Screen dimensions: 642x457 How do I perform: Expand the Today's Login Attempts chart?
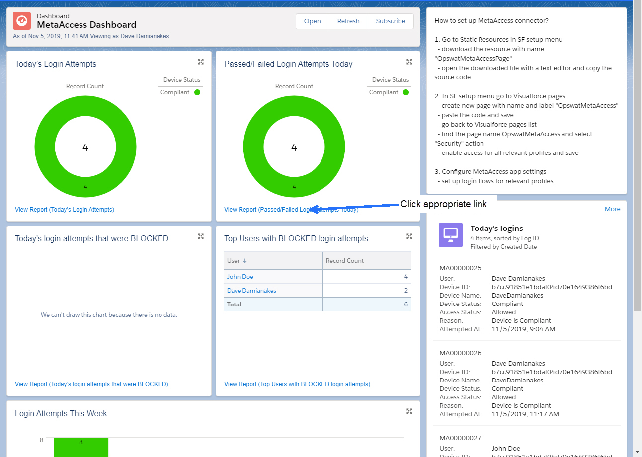[x=201, y=62]
